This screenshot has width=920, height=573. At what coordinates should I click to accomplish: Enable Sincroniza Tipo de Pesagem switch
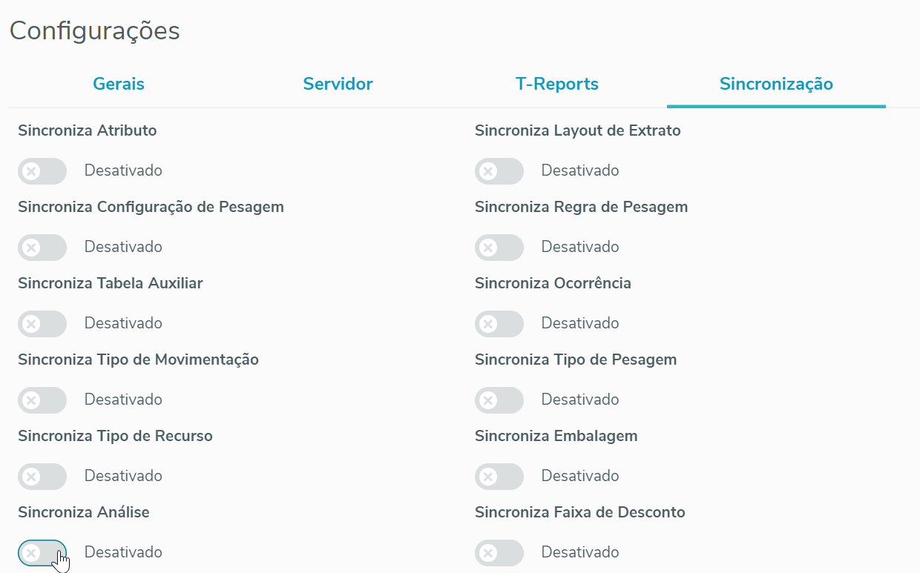[499, 400]
